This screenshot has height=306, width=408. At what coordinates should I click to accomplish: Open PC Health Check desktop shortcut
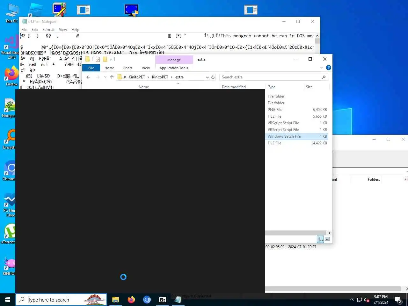[x=10, y=205]
